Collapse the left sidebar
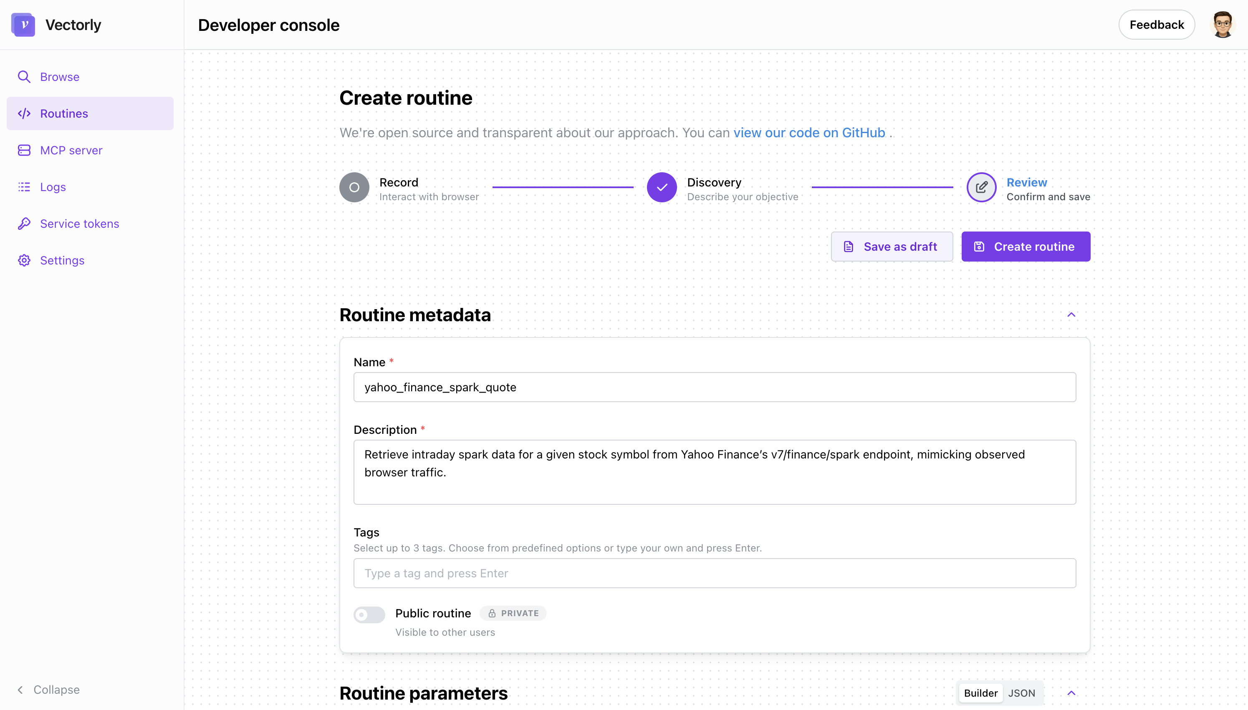 (x=49, y=690)
